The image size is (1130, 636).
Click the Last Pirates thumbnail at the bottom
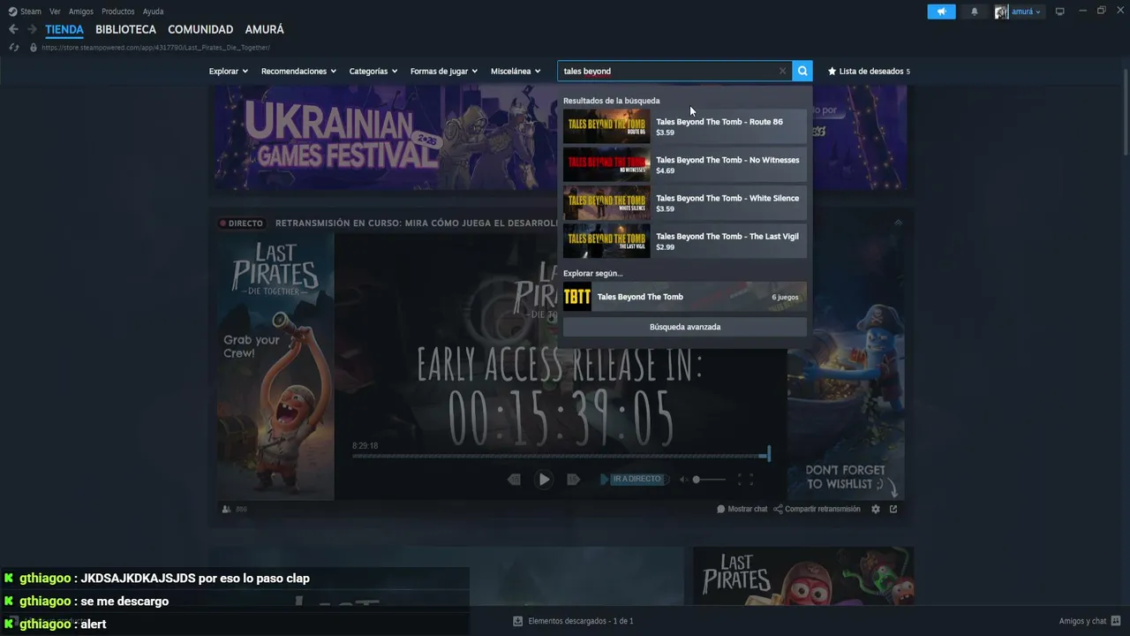803,576
